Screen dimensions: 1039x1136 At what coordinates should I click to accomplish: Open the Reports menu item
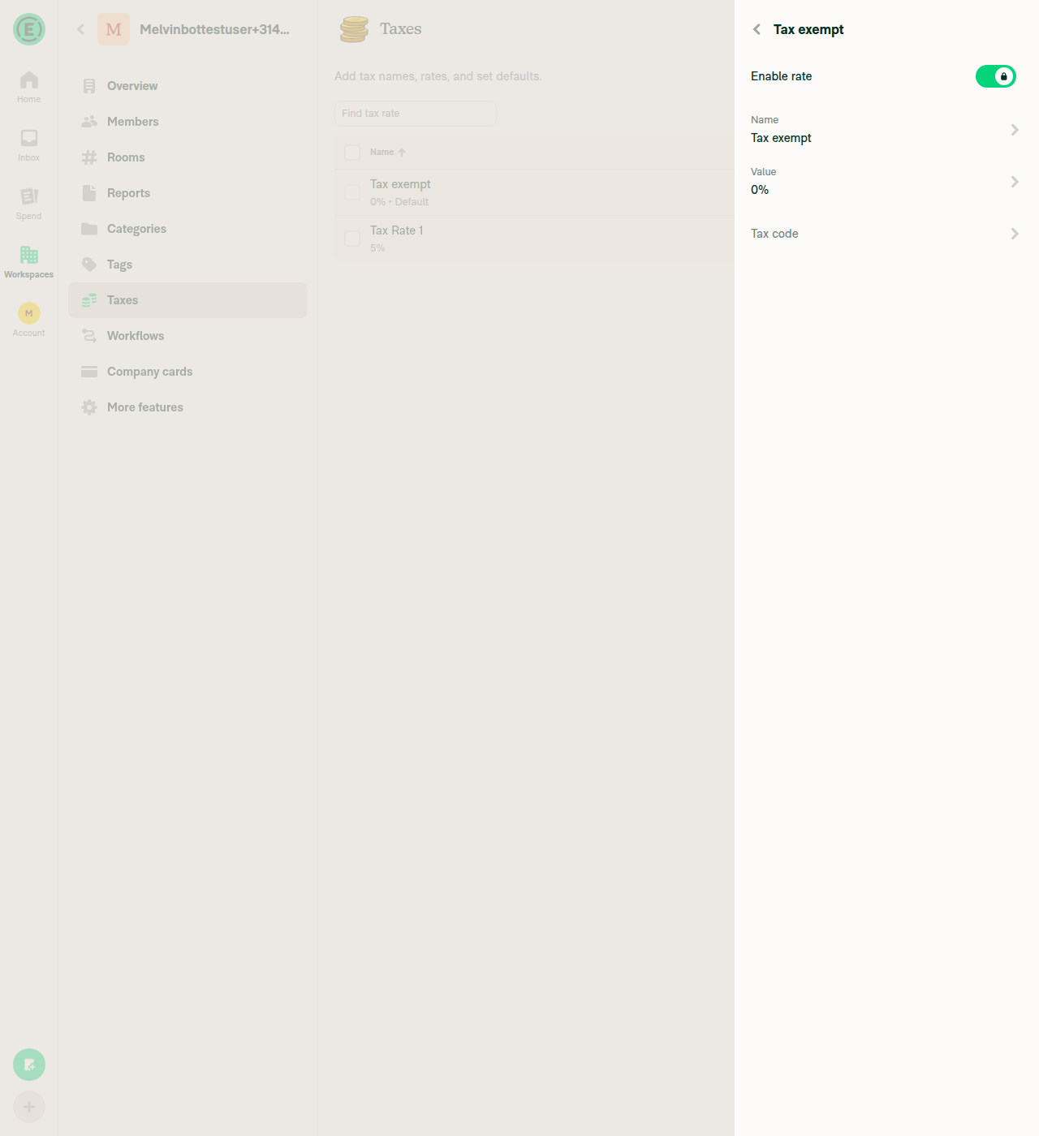click(188, 193)
